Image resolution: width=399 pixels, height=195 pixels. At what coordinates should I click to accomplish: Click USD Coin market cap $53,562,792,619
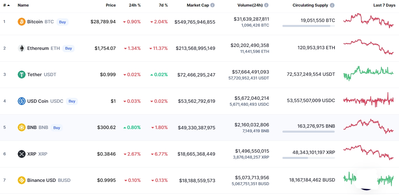[x=197, y=101]
